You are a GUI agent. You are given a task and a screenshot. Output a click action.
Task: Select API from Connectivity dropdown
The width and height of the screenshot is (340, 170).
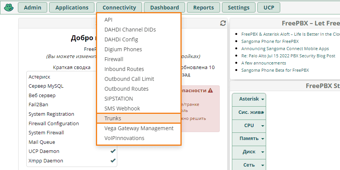click(x=139, y=20)
